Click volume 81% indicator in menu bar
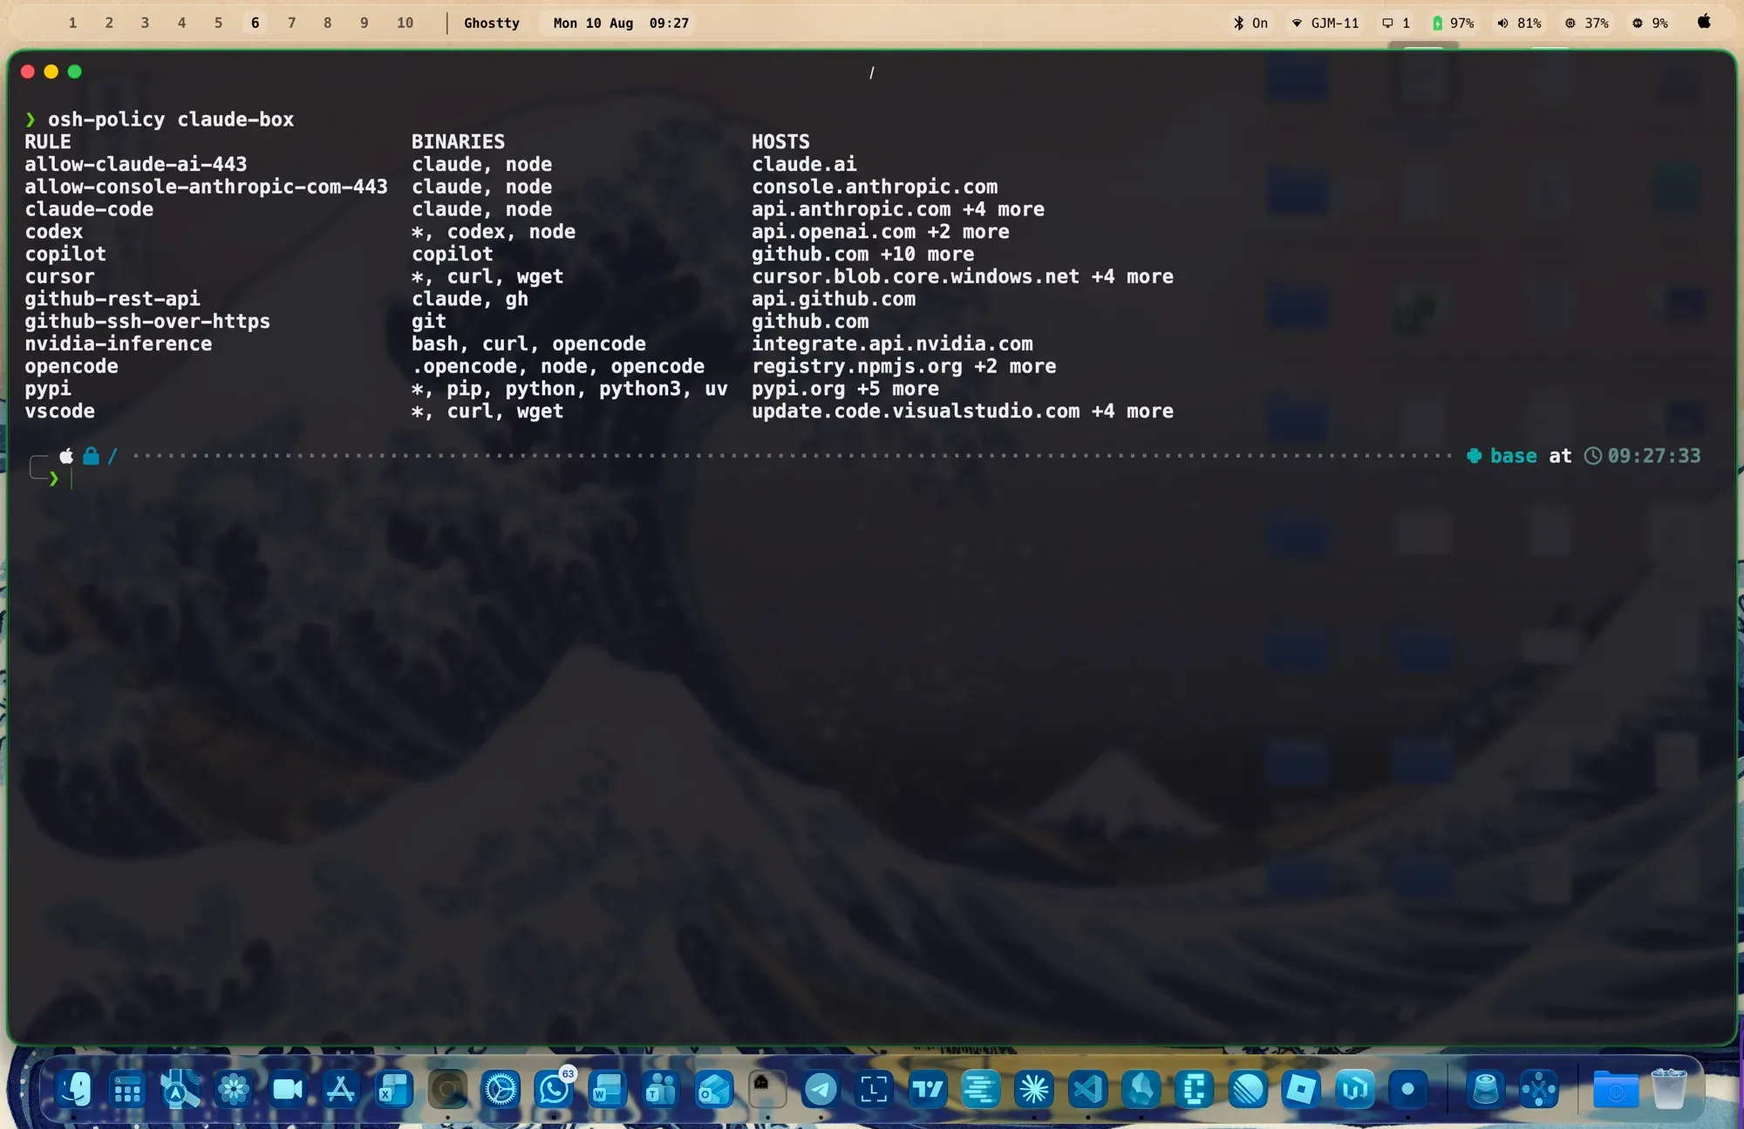The width and height of the screenshot is (1744, 1129). pos(1520,23)
